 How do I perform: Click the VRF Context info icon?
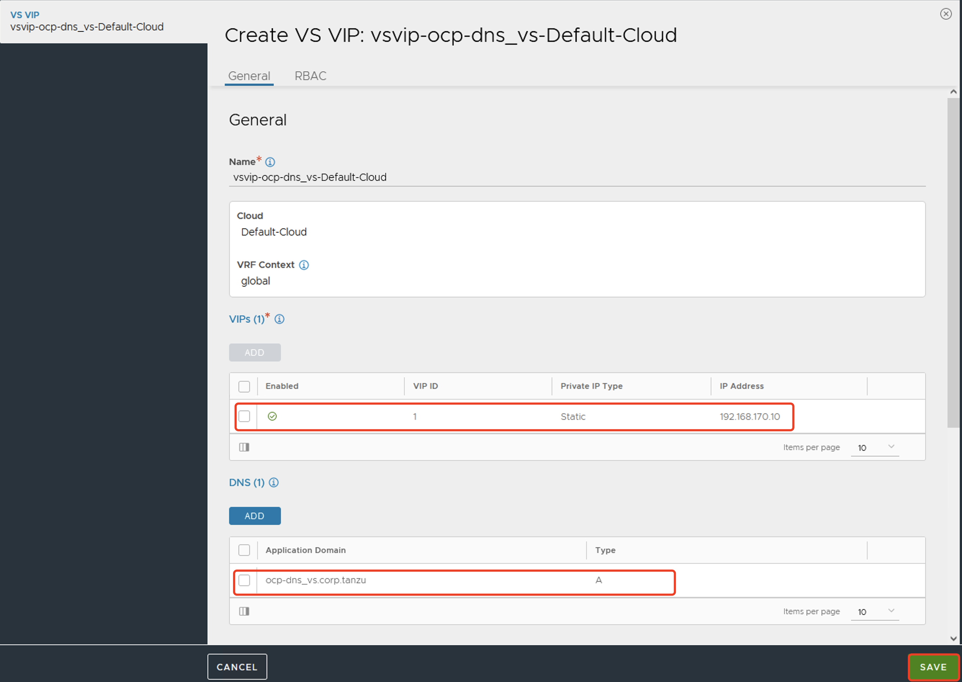[304, 265]
